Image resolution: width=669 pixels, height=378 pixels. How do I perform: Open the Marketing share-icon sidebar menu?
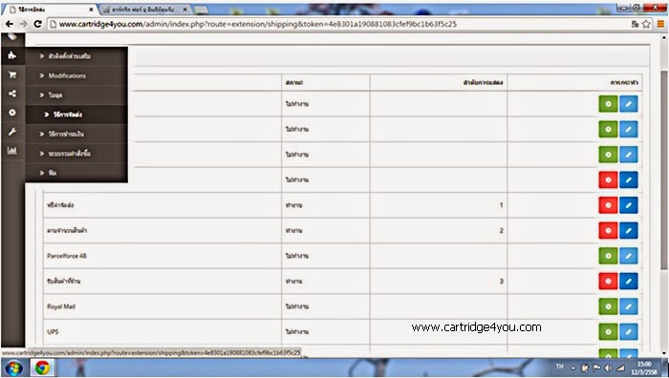point(11,94)
